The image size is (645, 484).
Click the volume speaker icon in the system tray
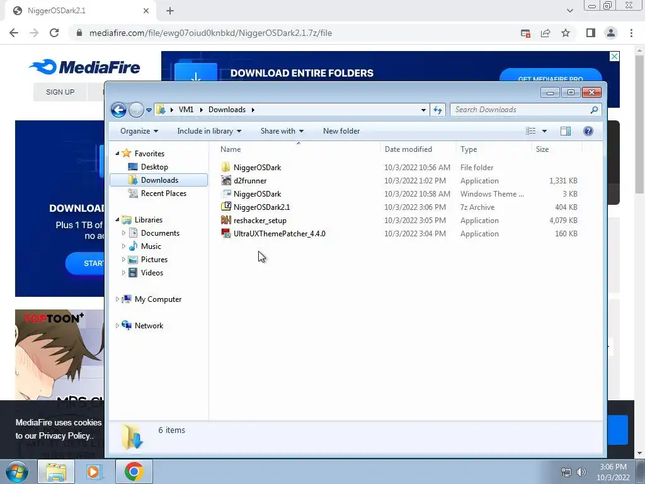click(x=581, y=472)
